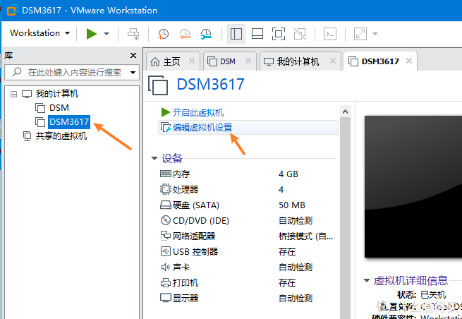Click the 打印机 device row
The image size is (462, 319).
pyautogui.click(x=248, y=283)
